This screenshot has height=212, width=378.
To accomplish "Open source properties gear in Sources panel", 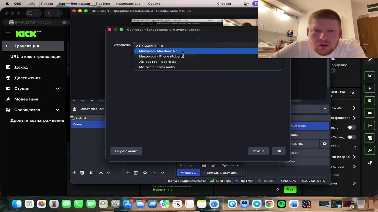I will [145, 173].
